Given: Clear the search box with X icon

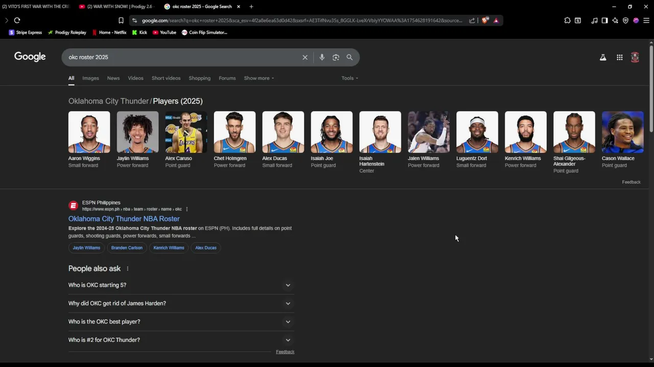Looking at the screenshot, I should click(x=305, y=57).
